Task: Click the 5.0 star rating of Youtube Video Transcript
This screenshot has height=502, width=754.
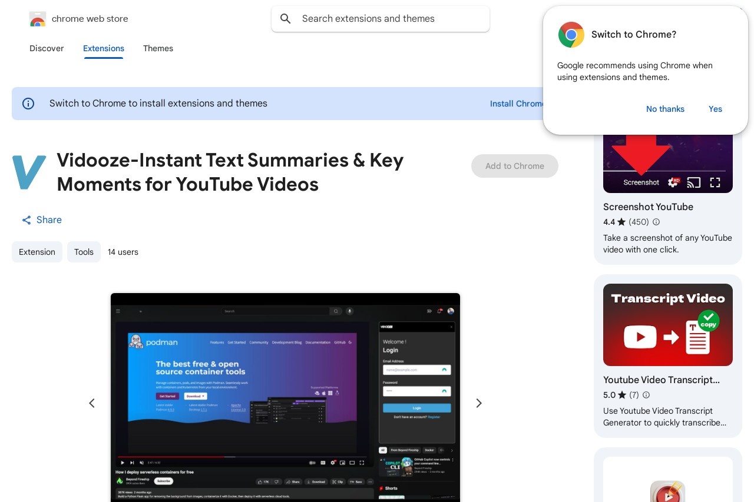Action: [x=614, y=395]
